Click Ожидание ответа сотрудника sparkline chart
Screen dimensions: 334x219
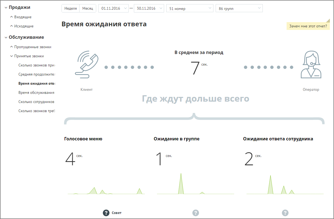coord(285,184)
